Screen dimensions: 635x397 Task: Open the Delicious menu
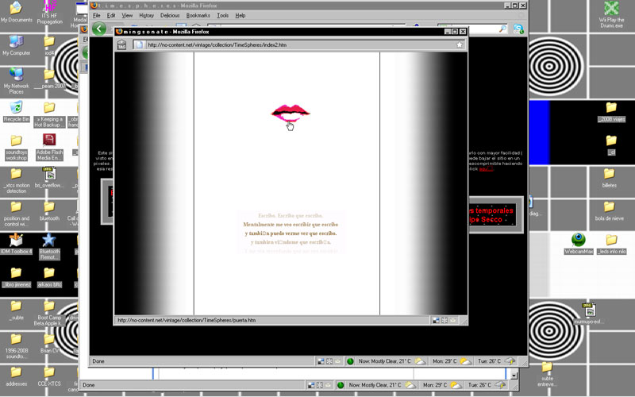pyautogui.click(x=170, y=15)
